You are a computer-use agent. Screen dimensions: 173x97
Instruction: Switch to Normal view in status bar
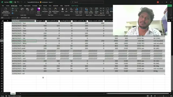click(x=148, y=96)
